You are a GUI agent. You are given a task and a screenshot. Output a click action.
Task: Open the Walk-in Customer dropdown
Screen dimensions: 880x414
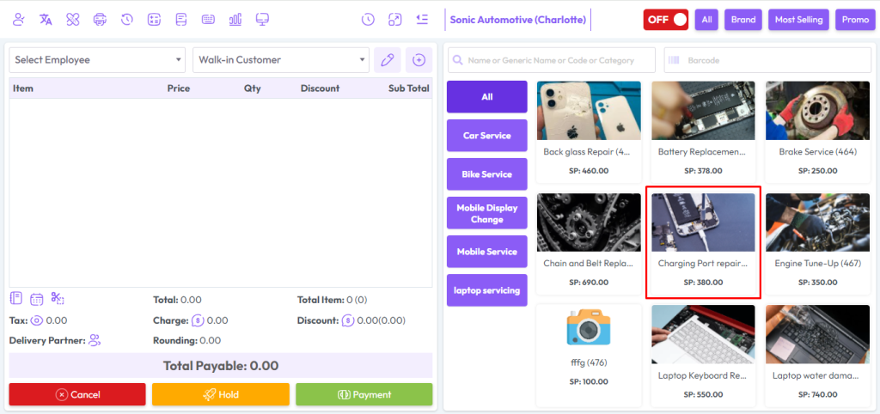coord(281,60)
